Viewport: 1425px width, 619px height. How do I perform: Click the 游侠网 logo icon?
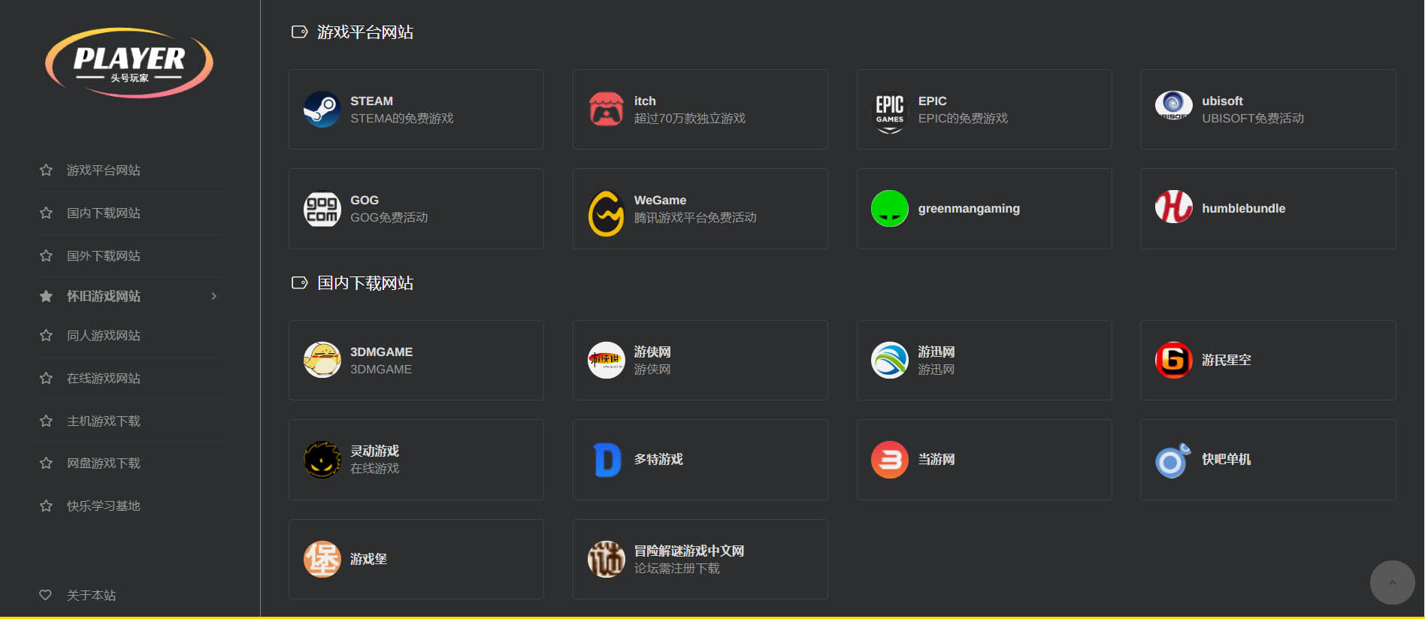point(606,361)
